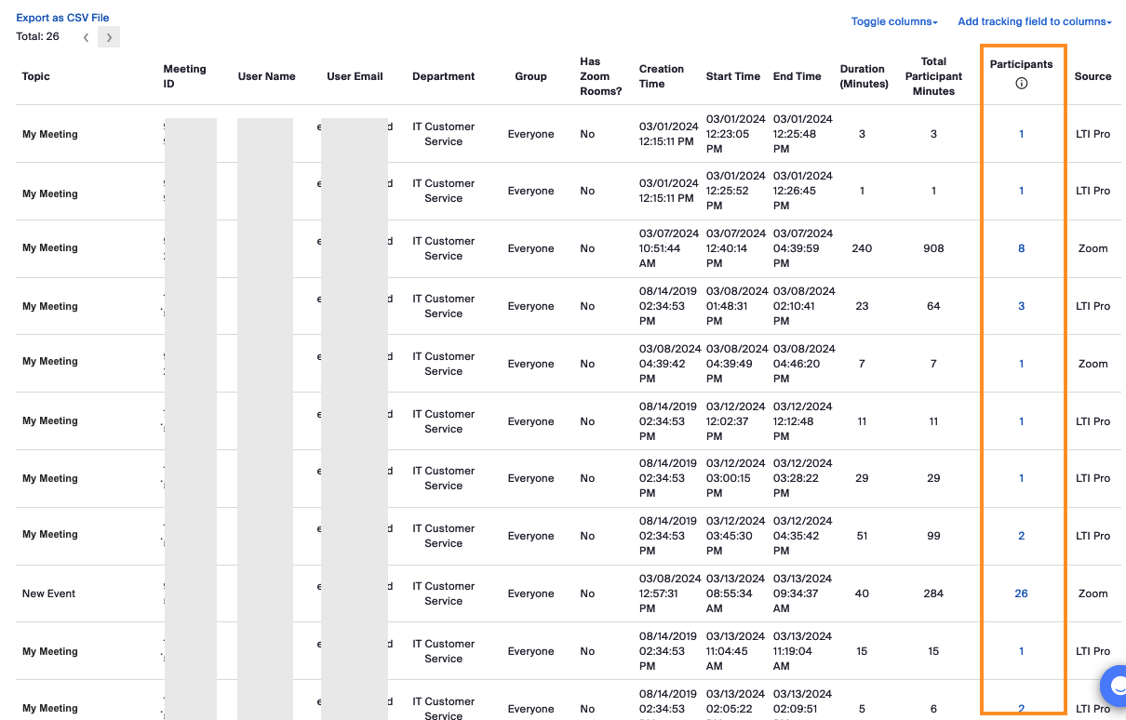Click the Source column header
This screenshot has width=1126, height=720.
(1092, 76)
